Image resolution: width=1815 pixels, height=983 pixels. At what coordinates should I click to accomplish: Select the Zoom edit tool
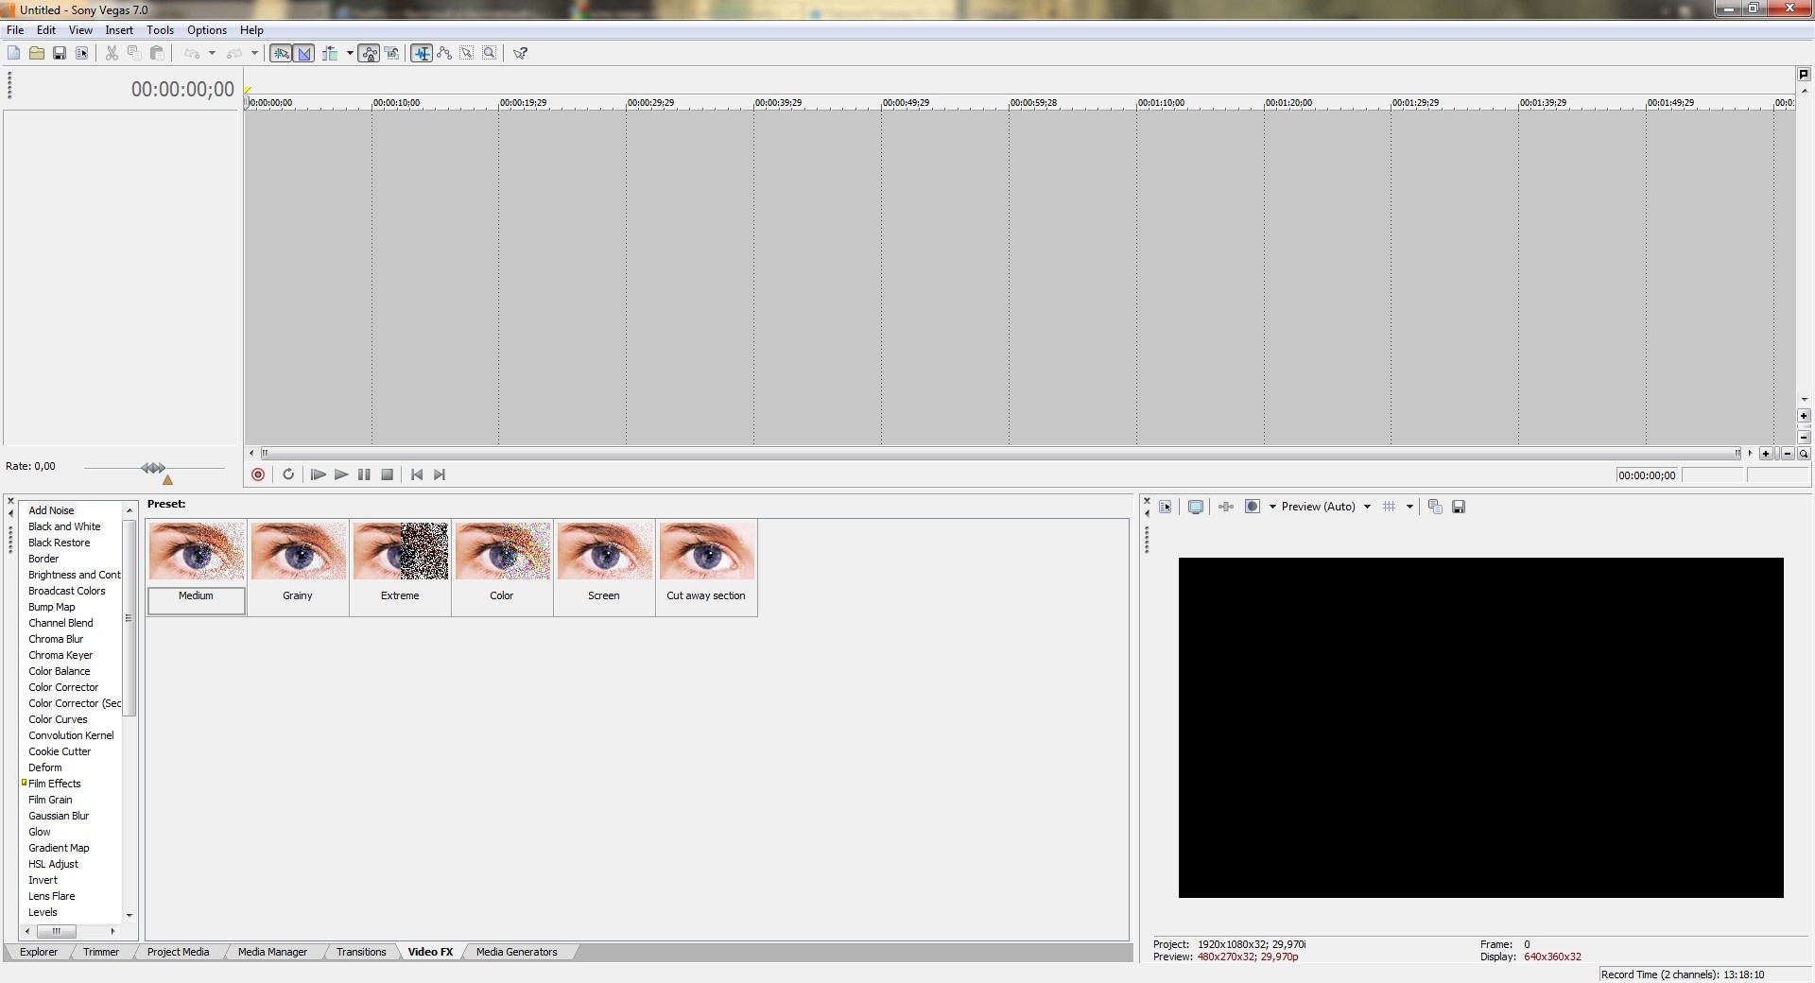pyautogui.click(x=490, y=53)
